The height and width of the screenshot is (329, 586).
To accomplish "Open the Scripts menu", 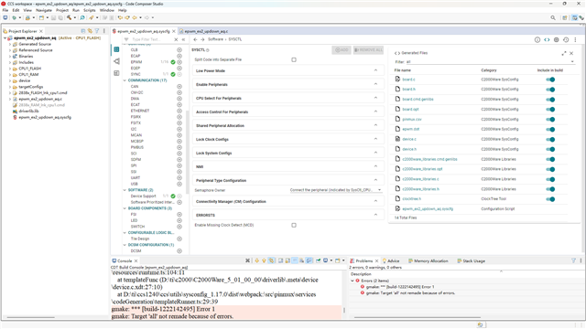I will coord(90,10).
